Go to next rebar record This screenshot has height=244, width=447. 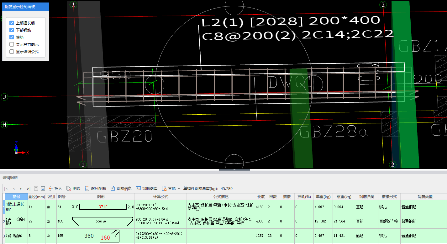pyautogui.click(x=21, y=189)
